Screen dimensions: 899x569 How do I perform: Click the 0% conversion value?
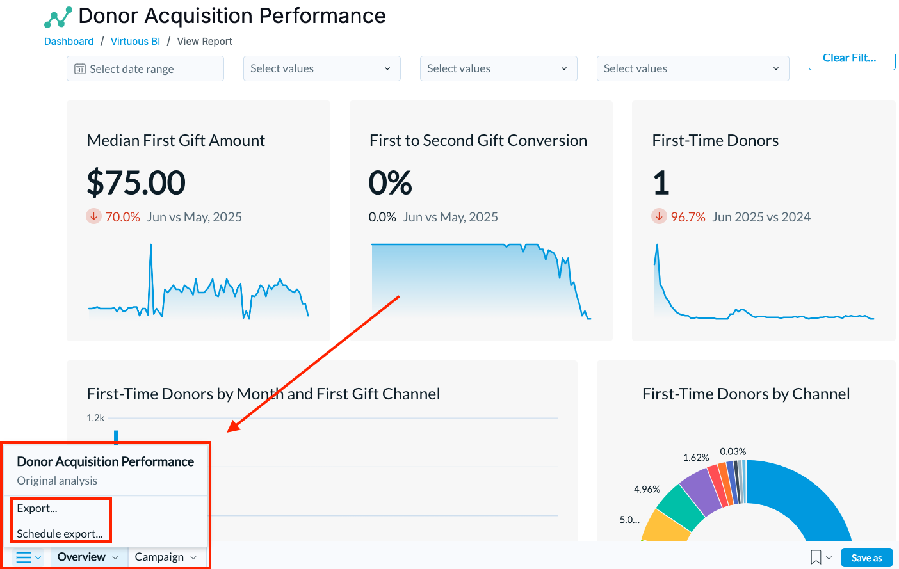(x=390, y=182)
